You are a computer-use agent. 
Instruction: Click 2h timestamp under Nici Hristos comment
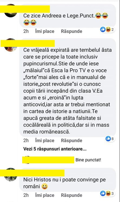point(26,195)
